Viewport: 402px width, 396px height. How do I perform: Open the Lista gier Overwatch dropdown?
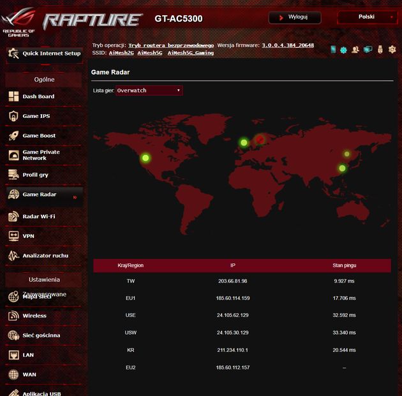[x=149, y=91]
